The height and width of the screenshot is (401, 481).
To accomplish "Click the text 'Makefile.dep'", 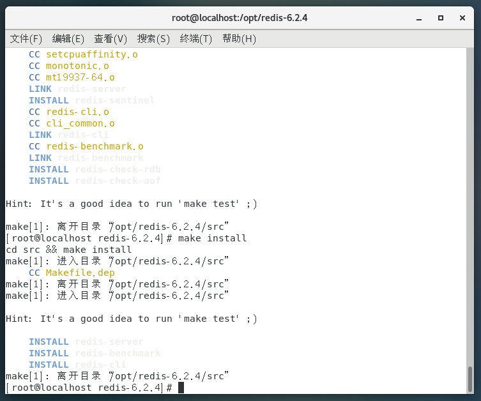I will coord(80,273).
